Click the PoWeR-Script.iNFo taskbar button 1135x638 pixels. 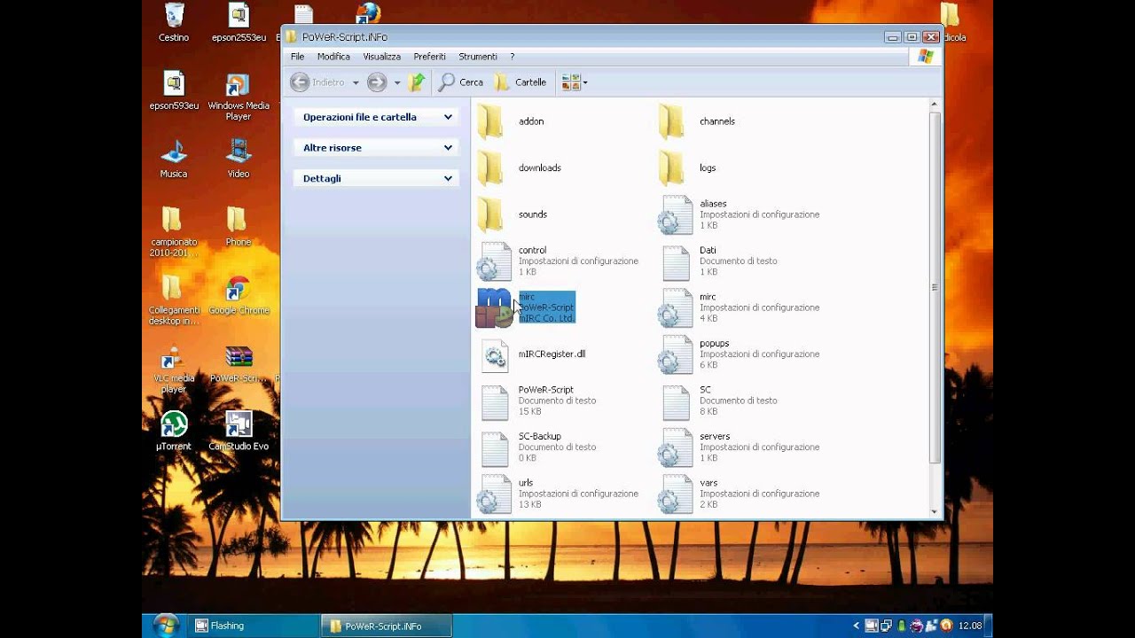coord(387,626)
